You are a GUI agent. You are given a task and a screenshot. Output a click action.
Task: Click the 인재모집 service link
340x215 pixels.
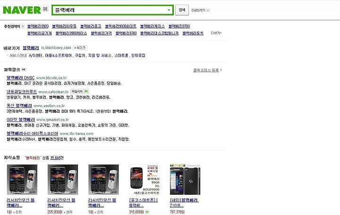click(x=138, y=56)
